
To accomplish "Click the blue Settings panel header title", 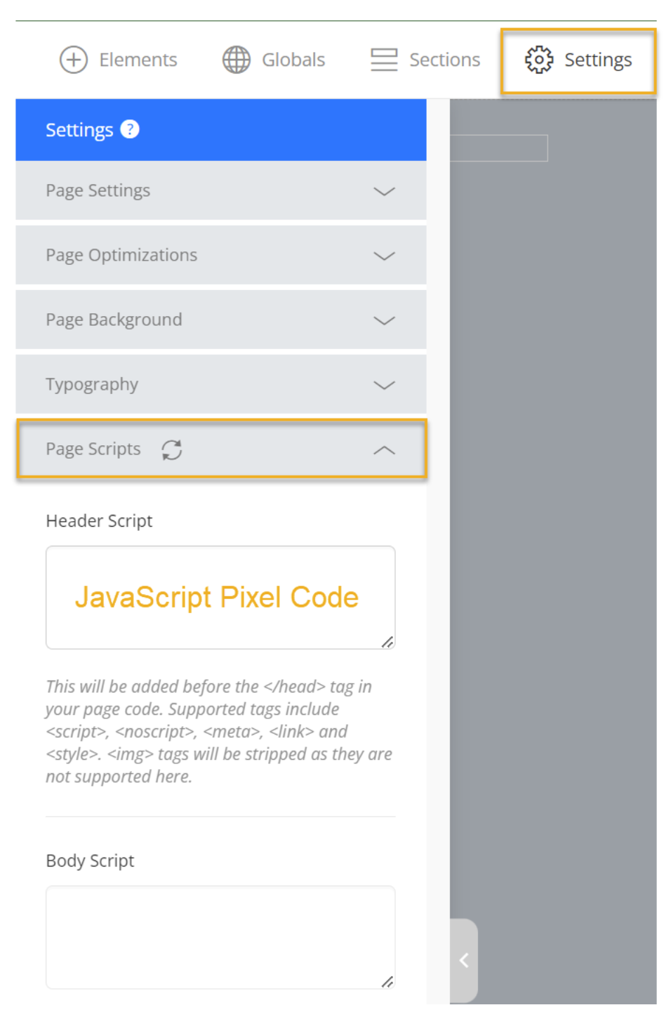I will 79,130.
